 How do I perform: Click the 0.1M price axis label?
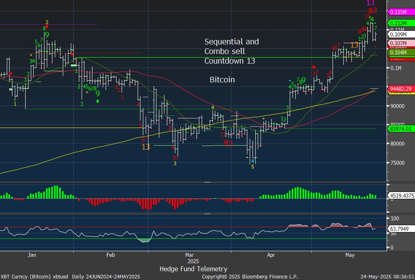coord(396,68)
